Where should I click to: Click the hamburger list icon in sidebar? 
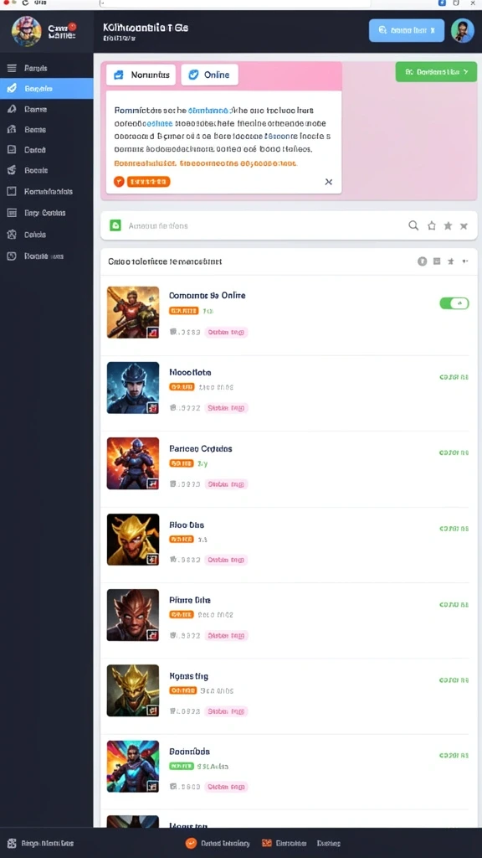pos(12,68)
